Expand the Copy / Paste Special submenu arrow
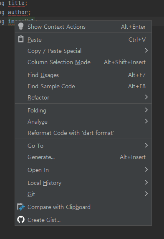This screenshot has width=164, height=239. (x=146, y=50)
